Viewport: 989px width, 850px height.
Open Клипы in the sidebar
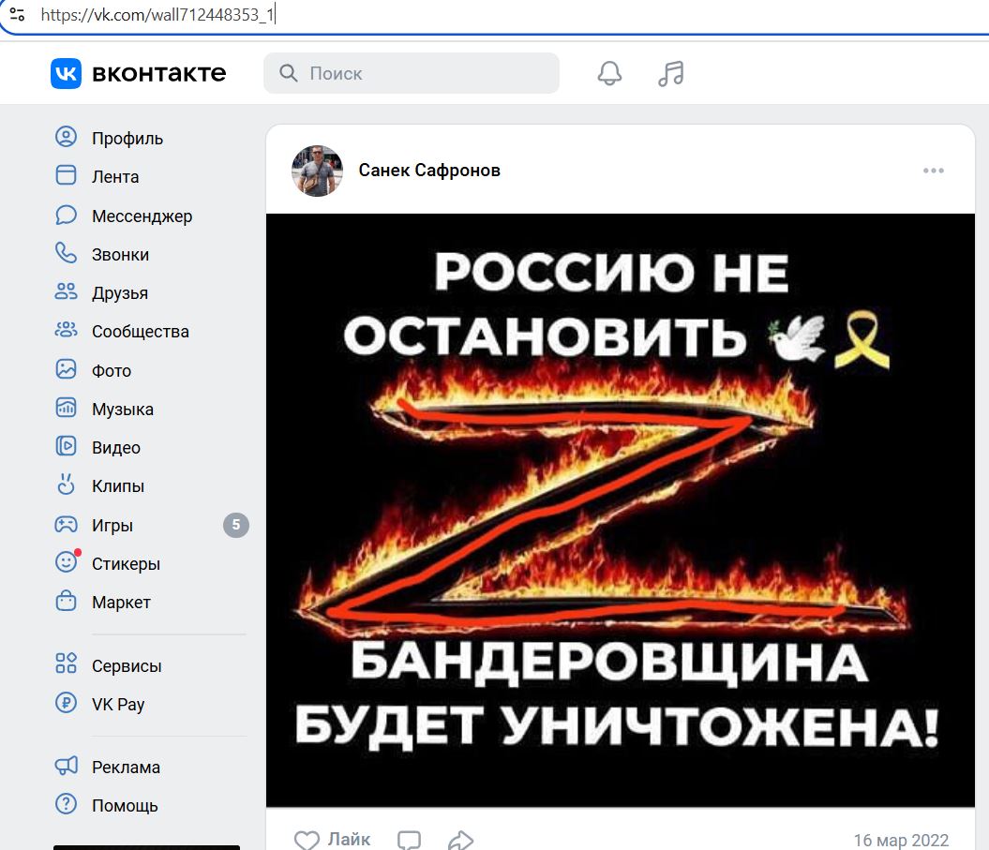click(x=100, y=485)
